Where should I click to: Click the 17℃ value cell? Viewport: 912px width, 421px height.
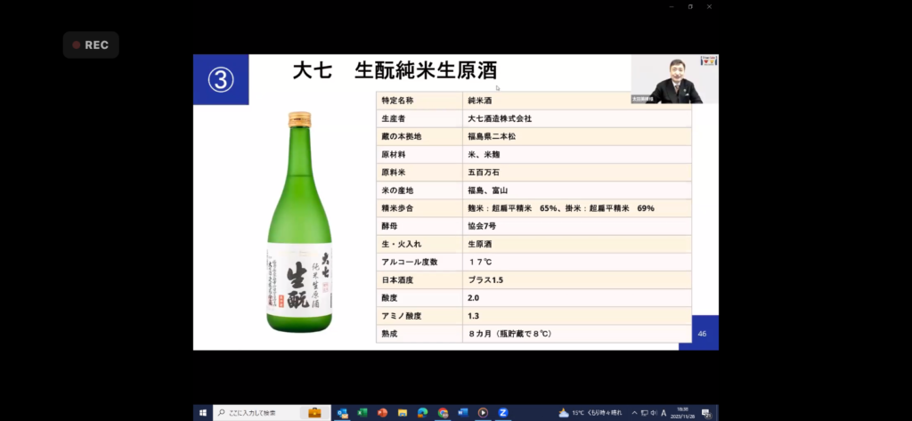[577, 263]
